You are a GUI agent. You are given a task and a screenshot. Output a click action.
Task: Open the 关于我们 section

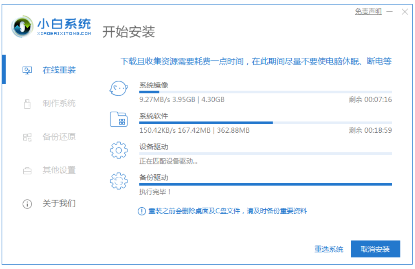[59, 204]
